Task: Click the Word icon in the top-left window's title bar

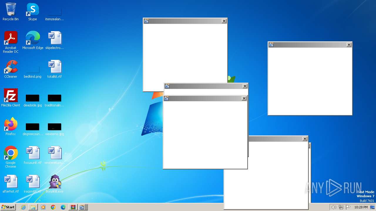Action: click(x=146, y=21)
